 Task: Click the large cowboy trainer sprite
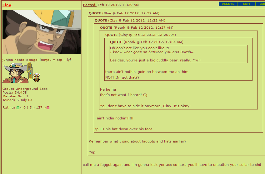click(x=16, y=73)
